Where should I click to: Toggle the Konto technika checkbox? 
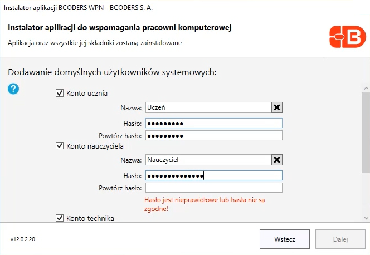point(60,218)
